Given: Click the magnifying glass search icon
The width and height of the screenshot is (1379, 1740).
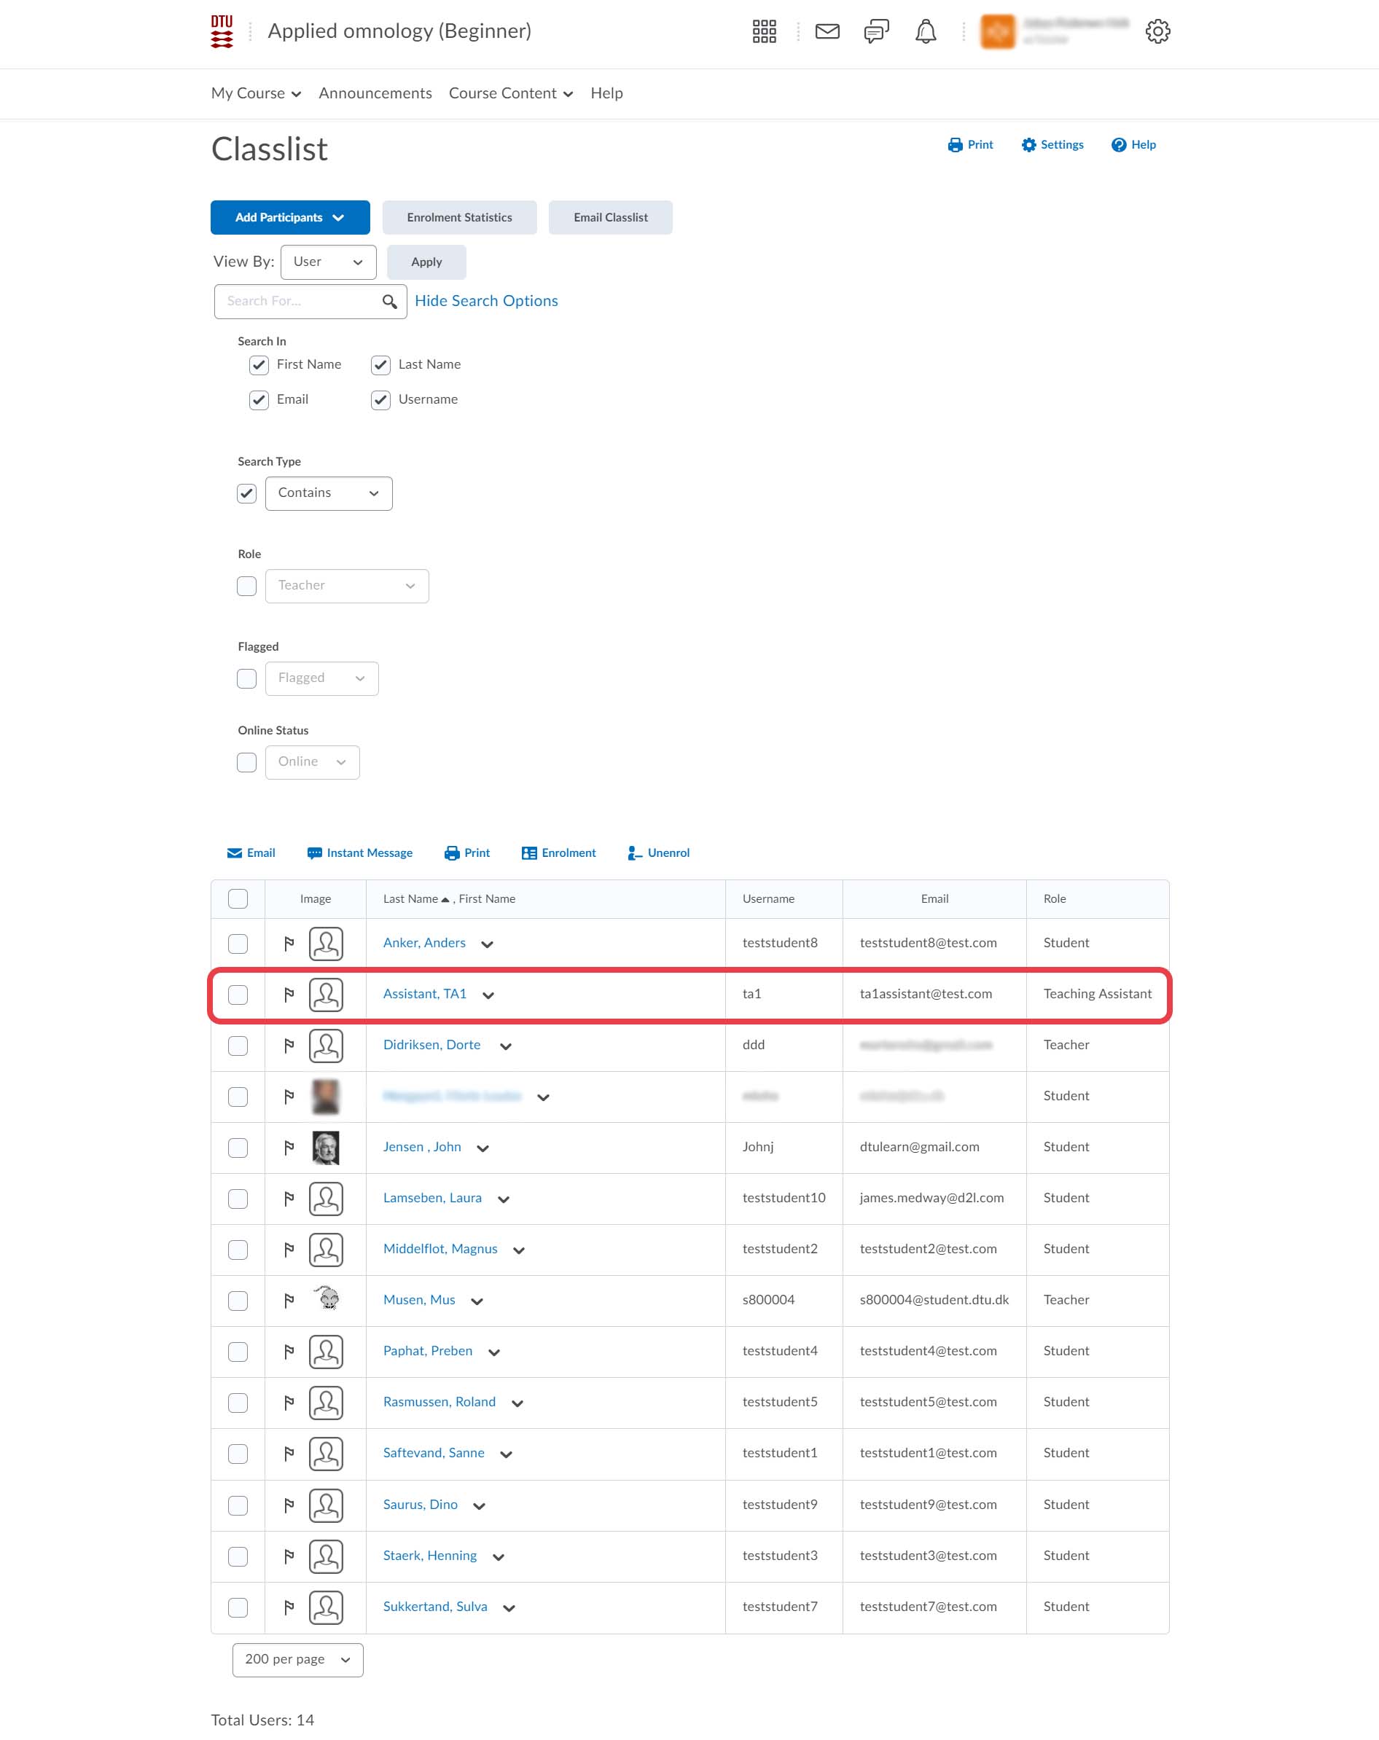Looking at the screenshot, I should [x=389, y=301].
